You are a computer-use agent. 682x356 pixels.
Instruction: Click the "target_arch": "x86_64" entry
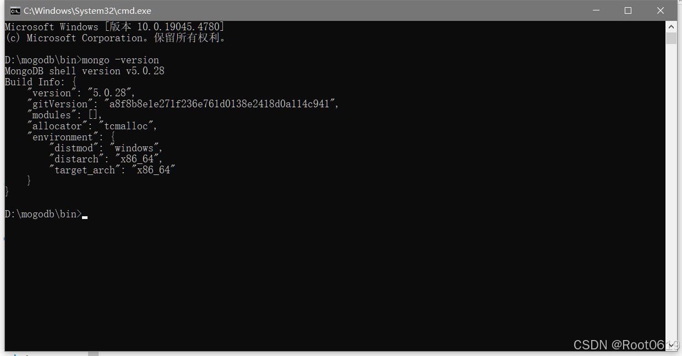point(112,170)
